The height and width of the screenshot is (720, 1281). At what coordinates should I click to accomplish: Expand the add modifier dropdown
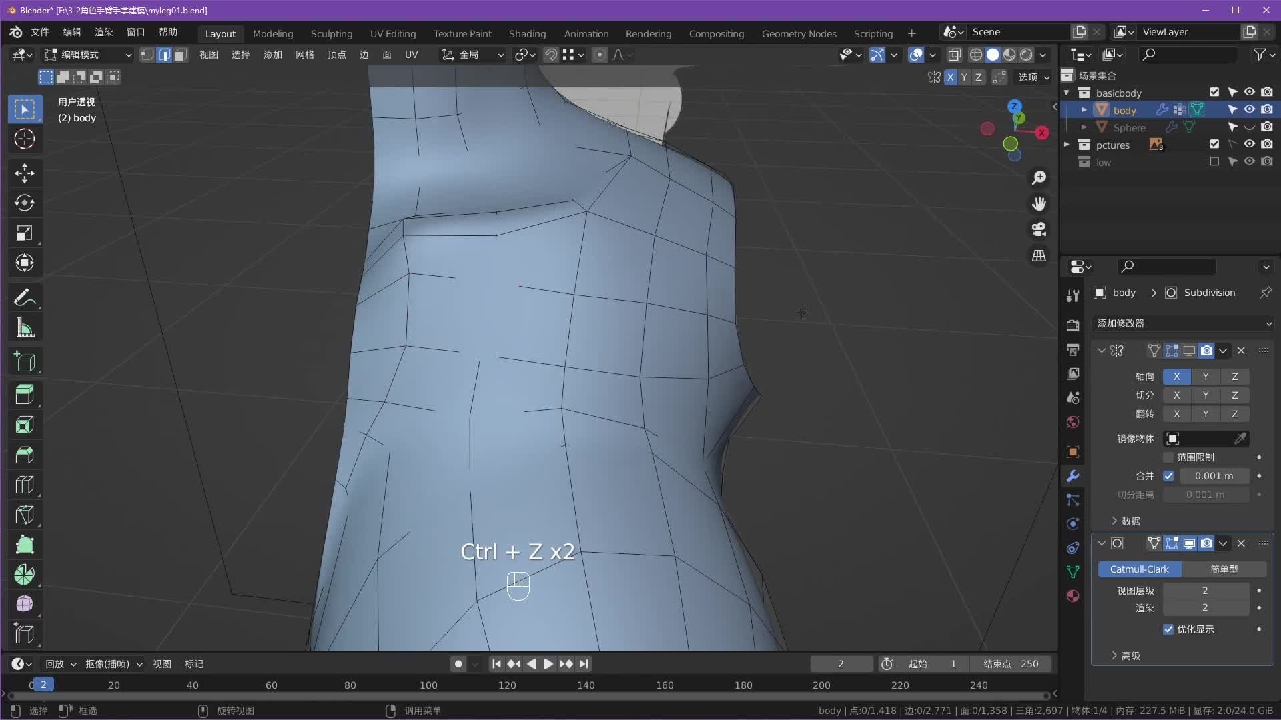click(x=1183, y=323)
